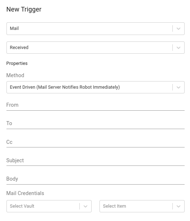Click the Properties section label
190x221 pixels.
tap(17, 63)
